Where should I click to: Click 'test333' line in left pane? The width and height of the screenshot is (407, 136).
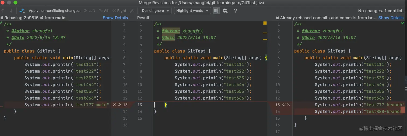pos(63,78)
